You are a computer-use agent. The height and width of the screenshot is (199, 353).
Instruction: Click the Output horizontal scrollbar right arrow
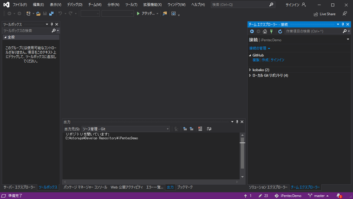point(237,182)
